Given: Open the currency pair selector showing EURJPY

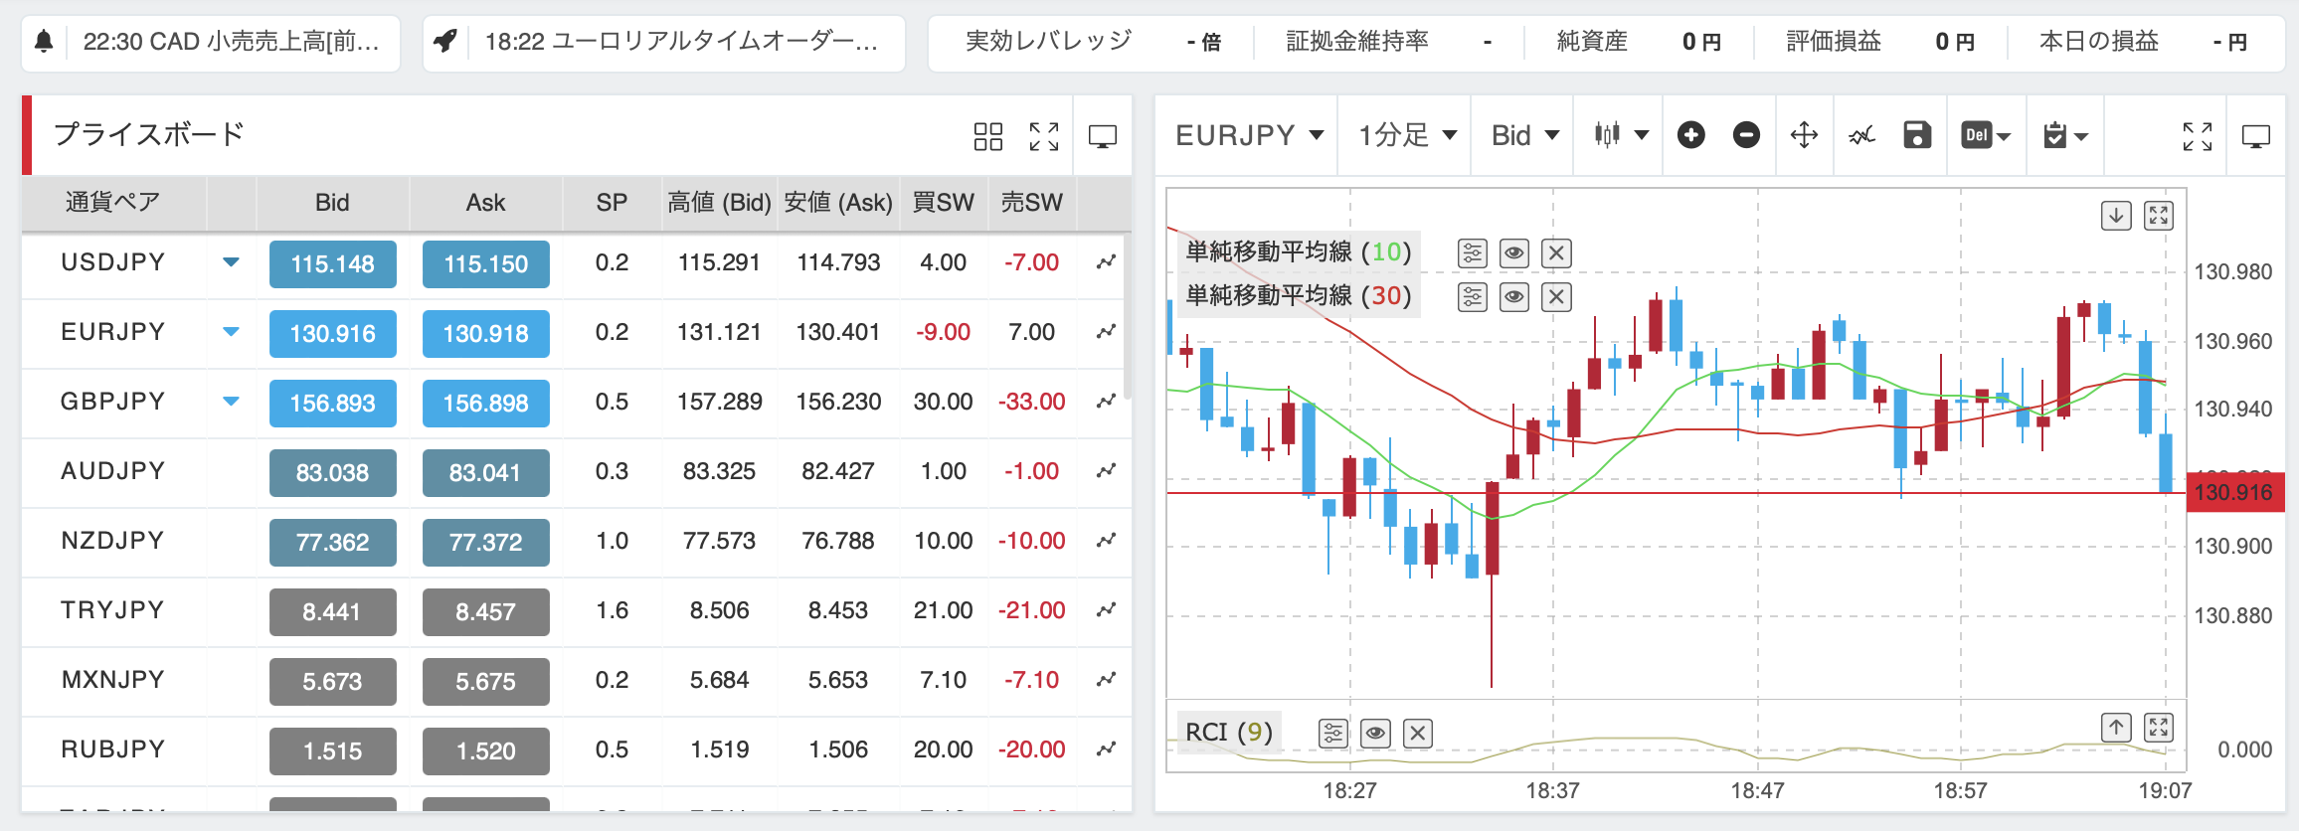Looking at the screenshot, I should pos(1246,135).
